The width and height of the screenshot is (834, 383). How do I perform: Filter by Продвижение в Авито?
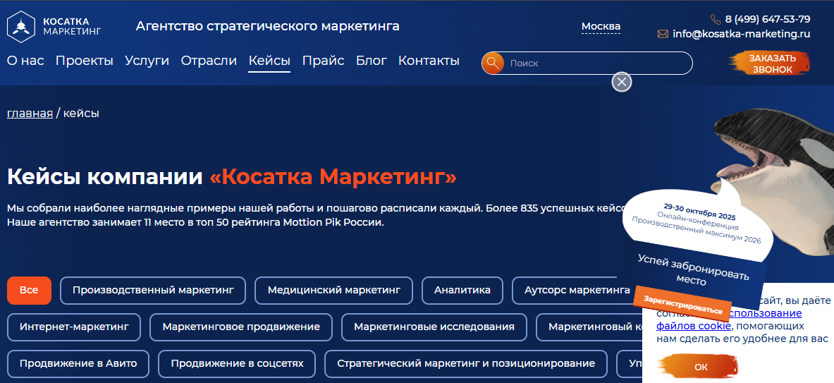point(78,364)
